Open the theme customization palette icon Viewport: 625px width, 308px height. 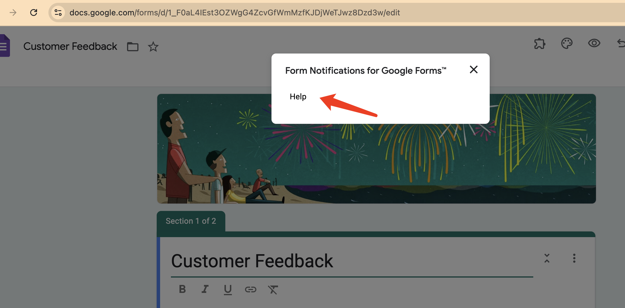pos(566,44)
